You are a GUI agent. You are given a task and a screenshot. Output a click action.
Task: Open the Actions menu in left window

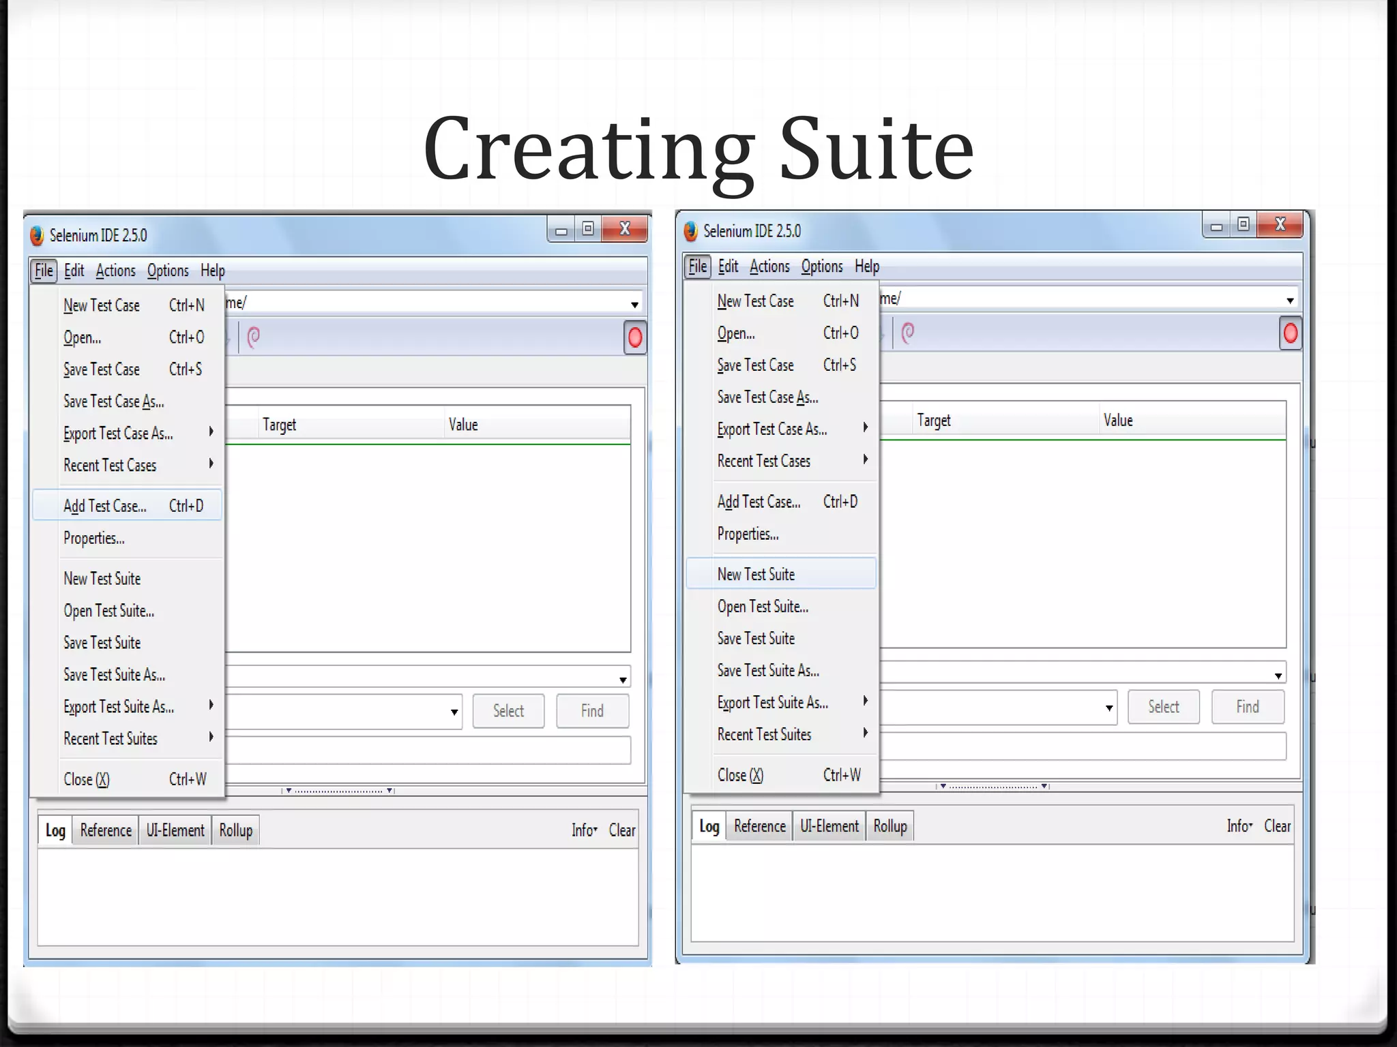tap(115, 271)
